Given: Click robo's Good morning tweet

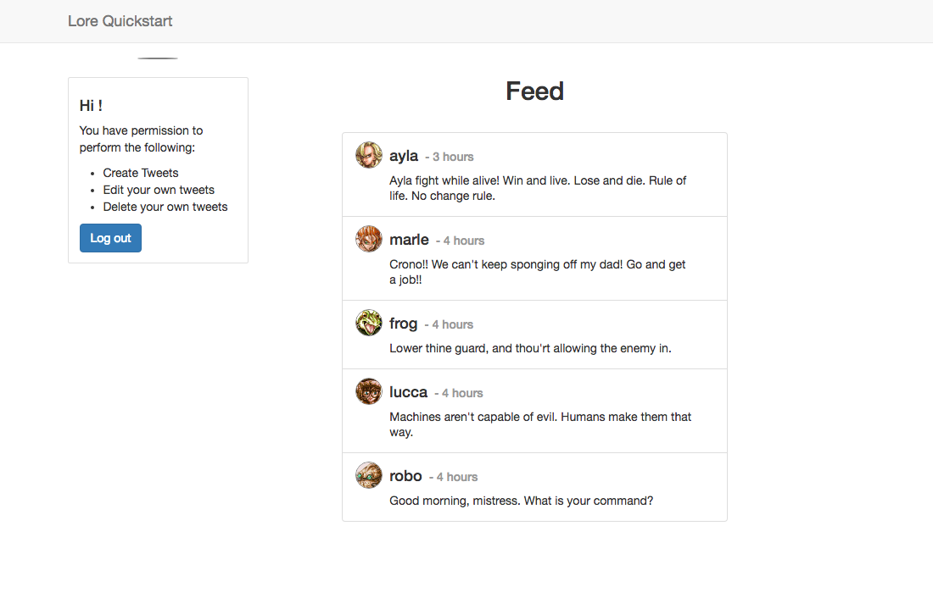Looking at the screenshot, I should [522, 501].
